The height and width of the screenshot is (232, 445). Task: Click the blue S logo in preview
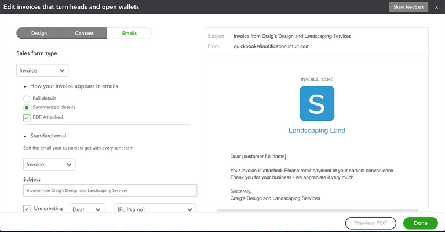316,103
